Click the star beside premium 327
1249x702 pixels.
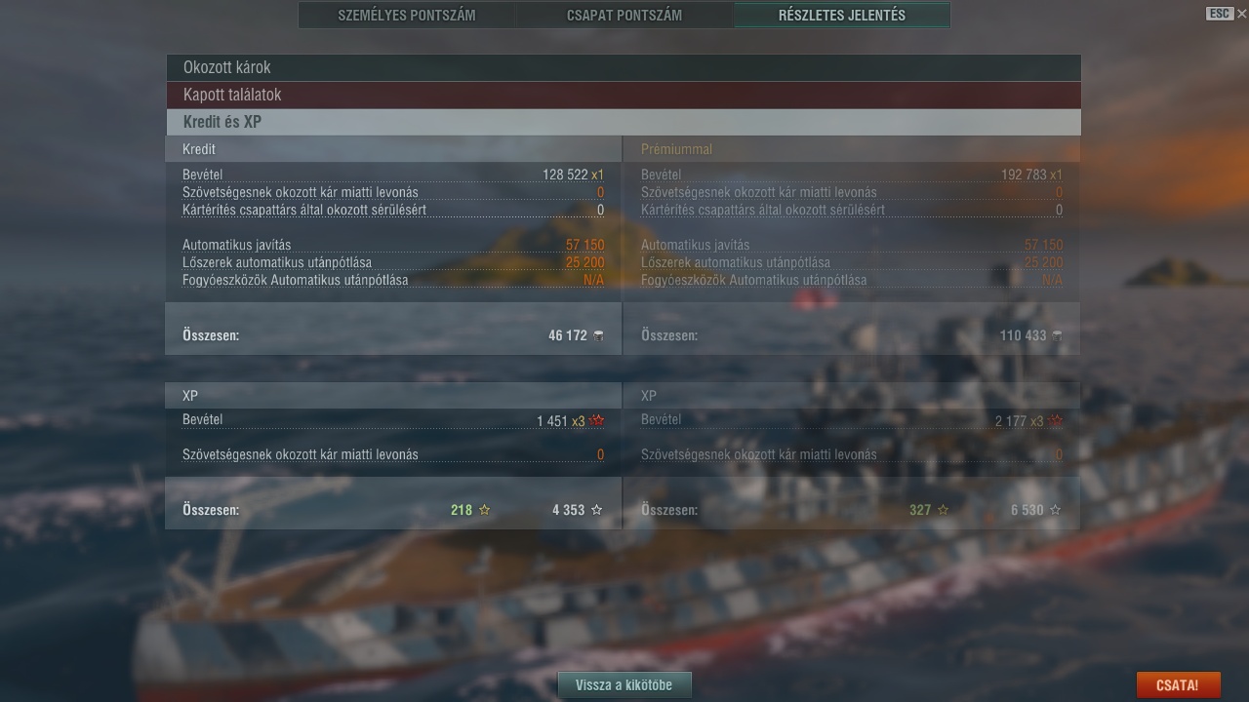943,510
